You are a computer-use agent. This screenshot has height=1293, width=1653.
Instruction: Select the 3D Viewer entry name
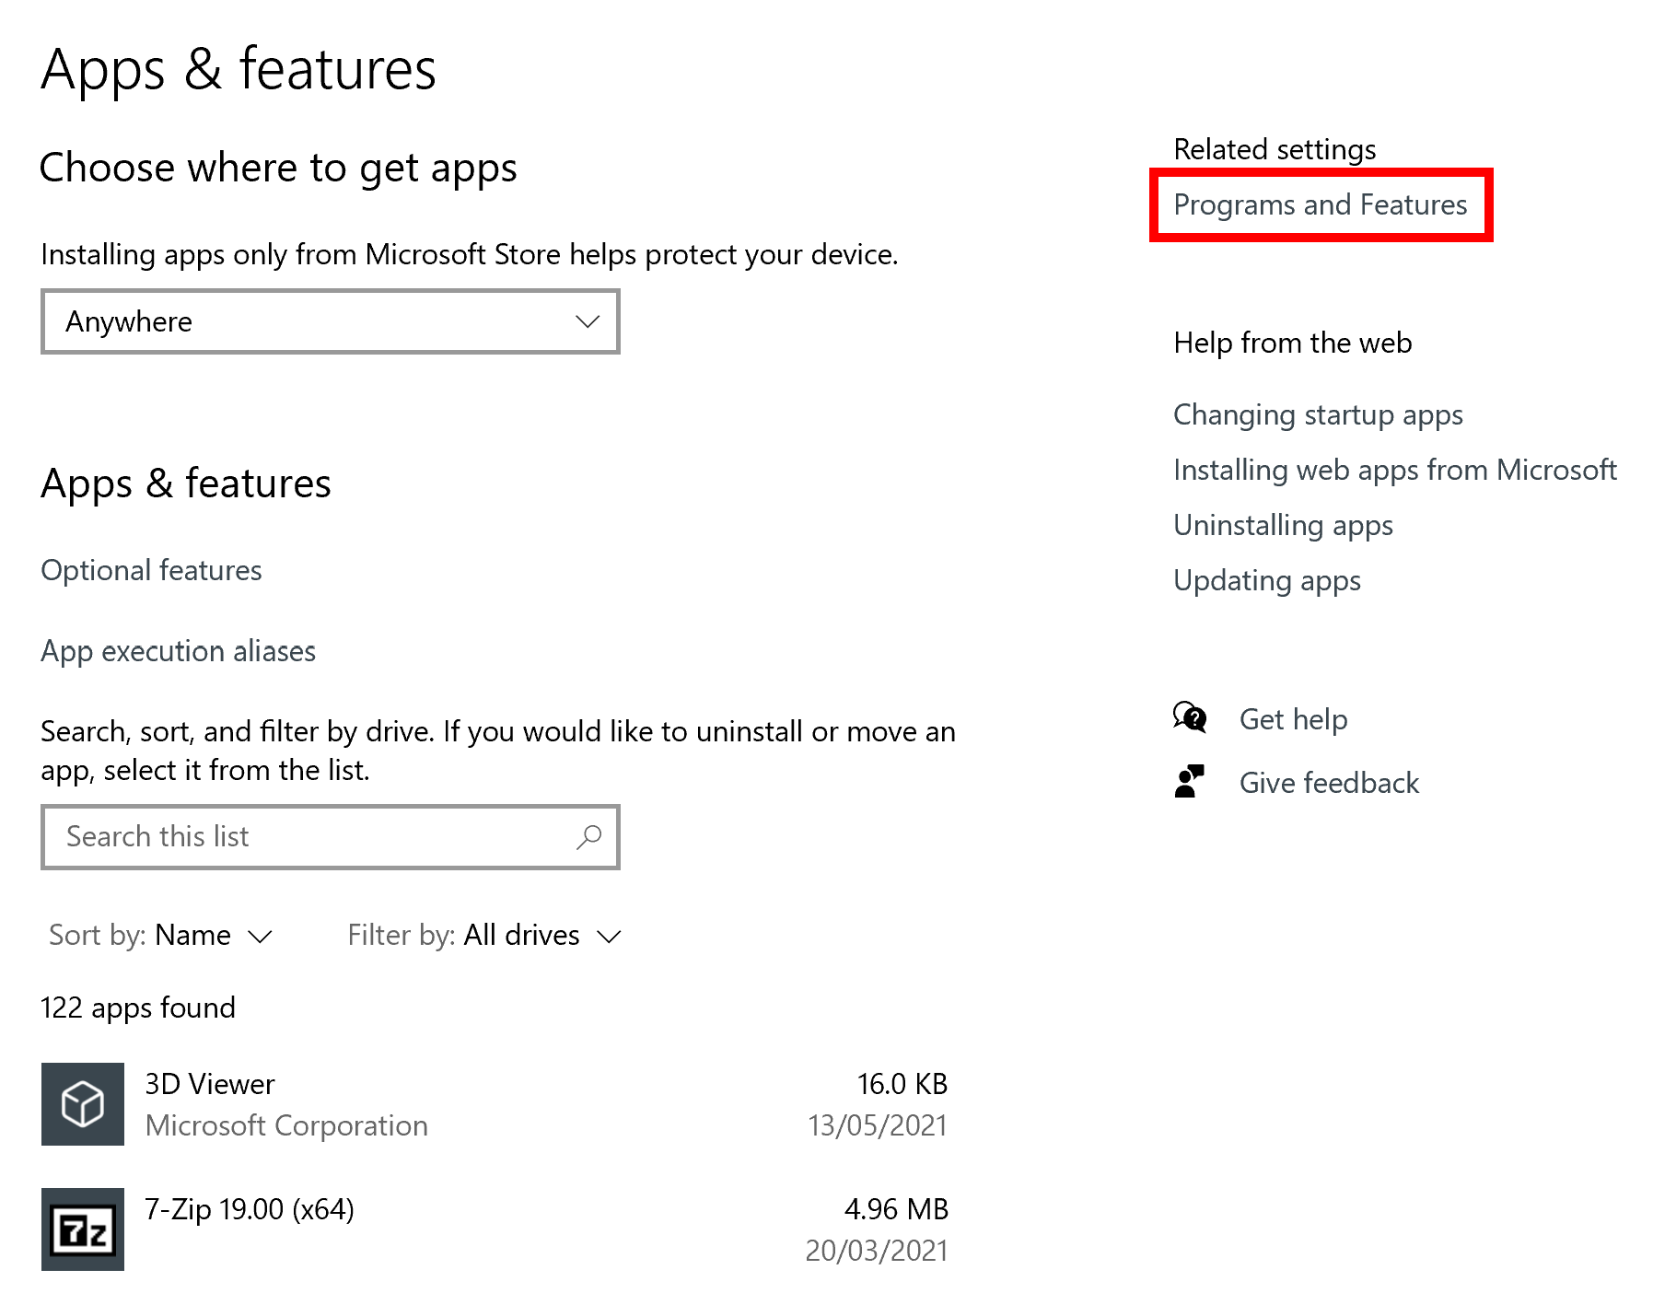[x=210, y=1084]
